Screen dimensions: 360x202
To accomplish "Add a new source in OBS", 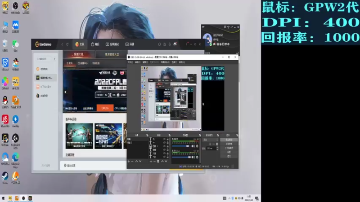I will (x=151, y=162).
